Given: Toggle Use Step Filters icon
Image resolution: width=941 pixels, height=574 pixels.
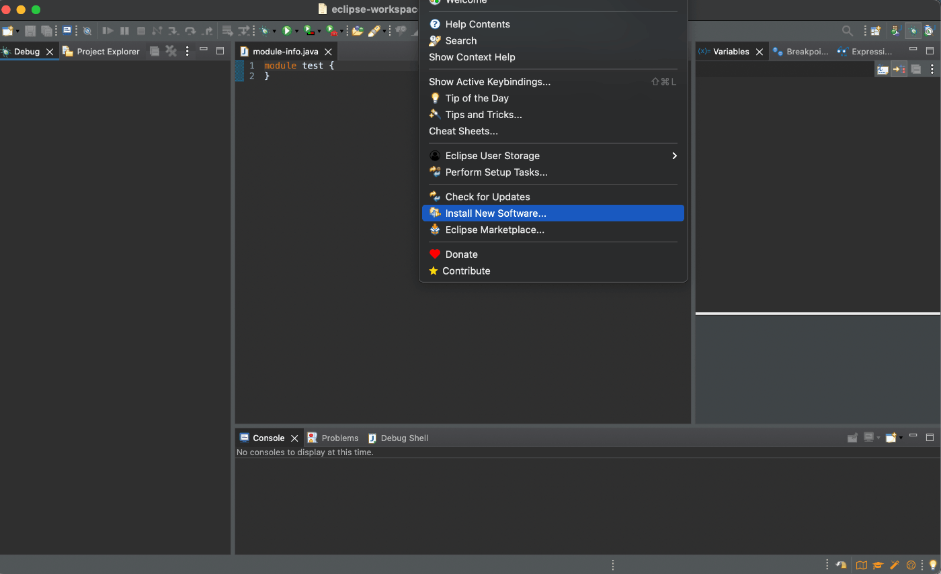Looking at the screenshot, I should [x=243, y=31].
